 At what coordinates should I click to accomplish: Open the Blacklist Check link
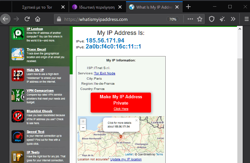39,111
